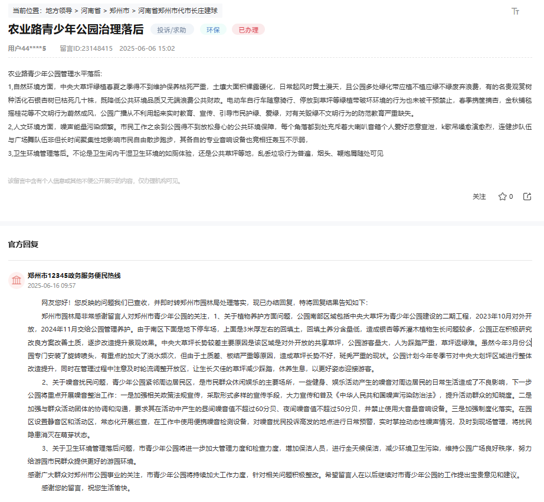Click the 留言ID:23148415 text
This screenshot has height=502, width=544.
86,48
